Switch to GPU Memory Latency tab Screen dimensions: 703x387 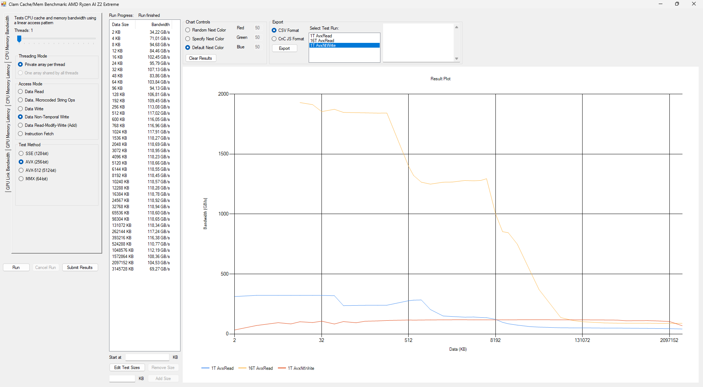point(7,128)
